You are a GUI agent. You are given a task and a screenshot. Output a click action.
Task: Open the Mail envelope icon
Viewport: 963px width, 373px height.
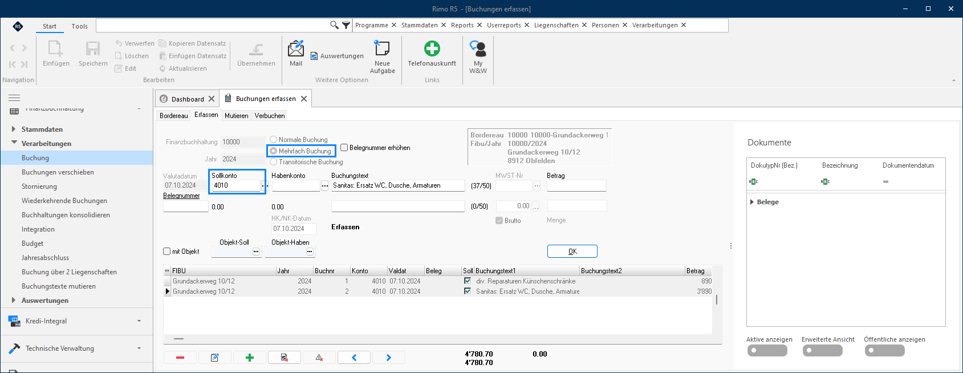pos(296,48)
